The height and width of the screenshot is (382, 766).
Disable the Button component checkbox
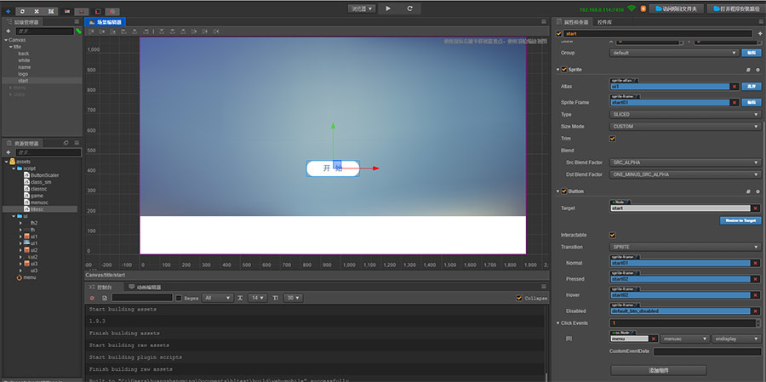click(x=564, y=191)
